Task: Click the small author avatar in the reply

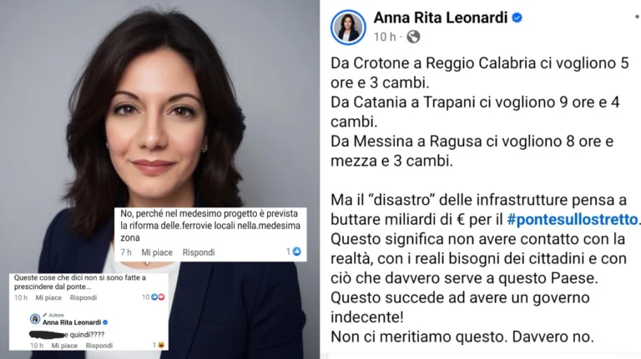Action: click(35, 319)
